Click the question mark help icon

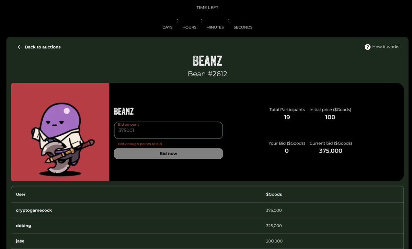367,47
